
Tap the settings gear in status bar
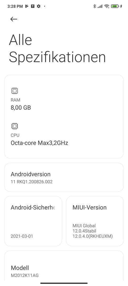tap(38, 6)
